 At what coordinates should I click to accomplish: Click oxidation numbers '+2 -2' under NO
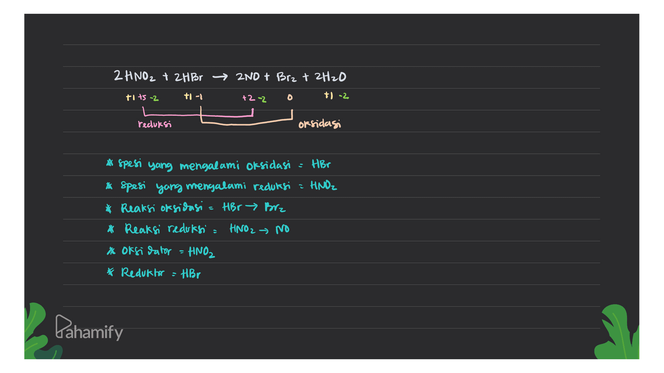[x=254, y=98]
